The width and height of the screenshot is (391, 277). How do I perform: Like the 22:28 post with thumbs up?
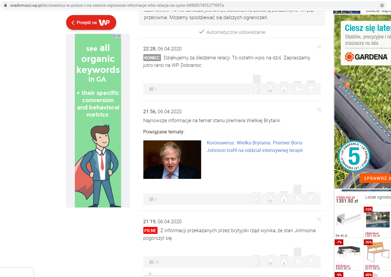257,89
